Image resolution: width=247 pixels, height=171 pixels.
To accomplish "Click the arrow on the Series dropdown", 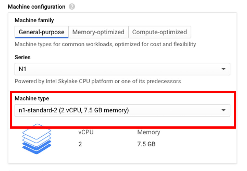I will pyautogui.click(x=223, y=69).
